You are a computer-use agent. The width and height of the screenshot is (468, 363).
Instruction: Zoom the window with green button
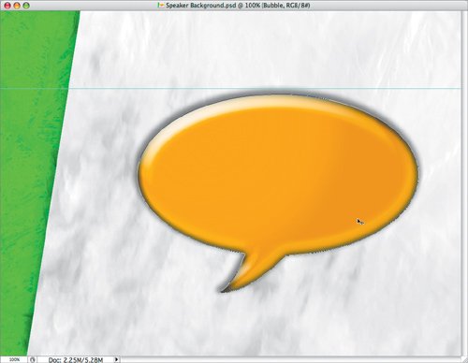tap(26, 6)
